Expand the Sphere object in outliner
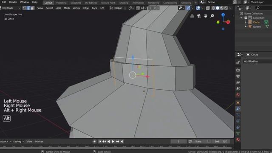The width and height of the screenshot is (272, 153). 246,26
